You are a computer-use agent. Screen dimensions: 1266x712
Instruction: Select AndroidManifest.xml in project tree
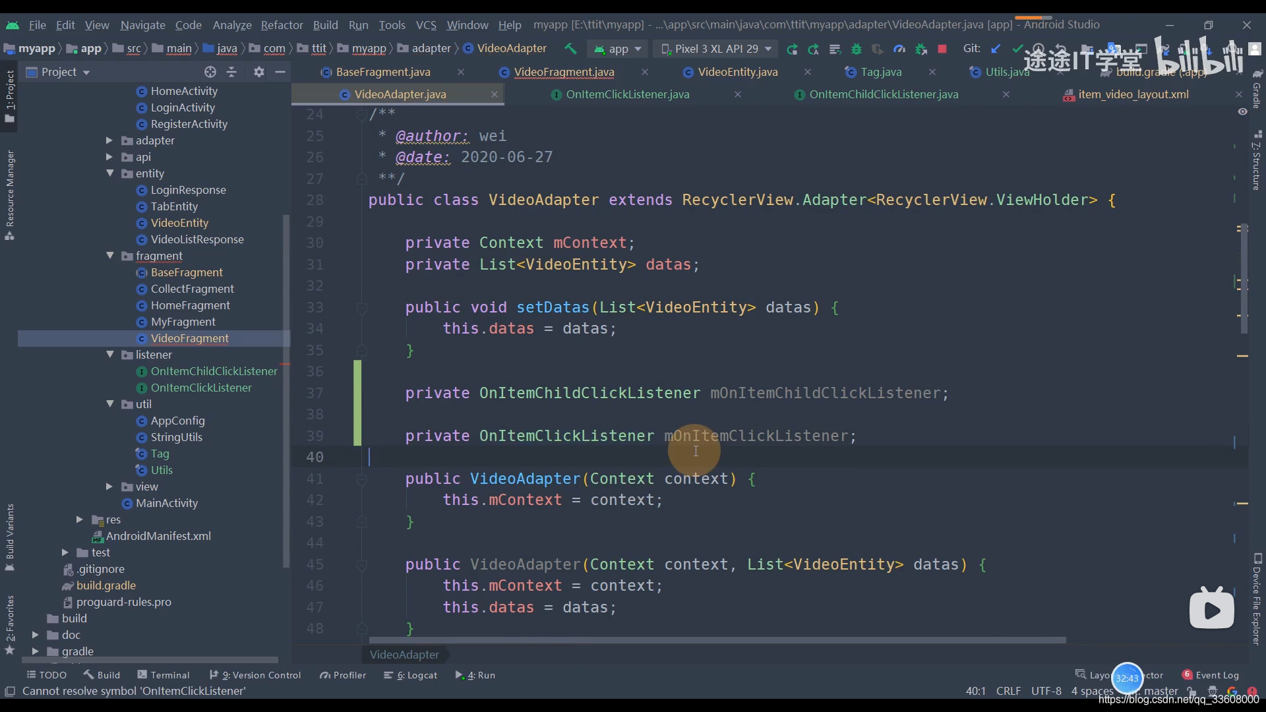[158, 536]
